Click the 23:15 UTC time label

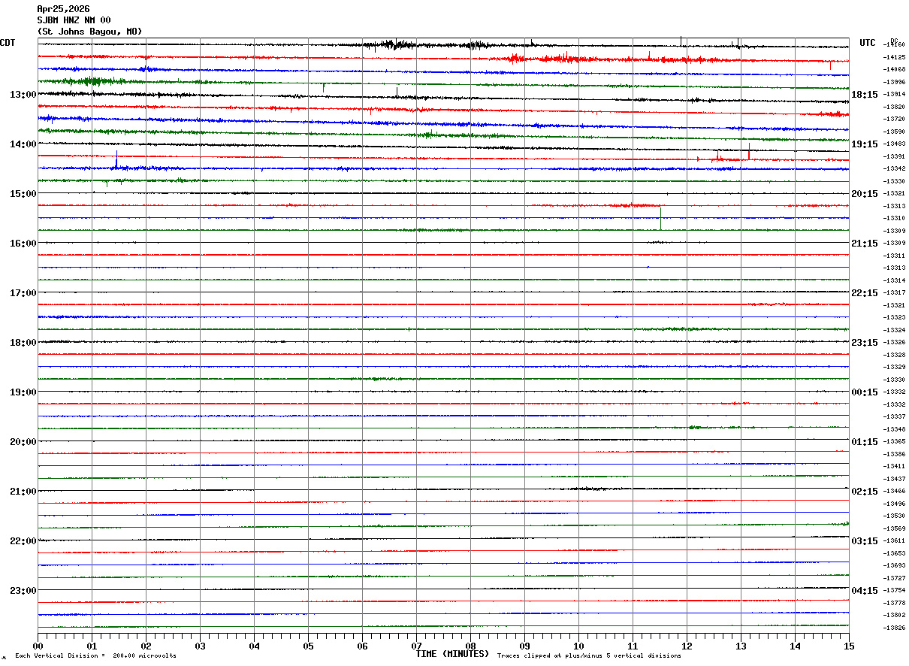(865, 343)
